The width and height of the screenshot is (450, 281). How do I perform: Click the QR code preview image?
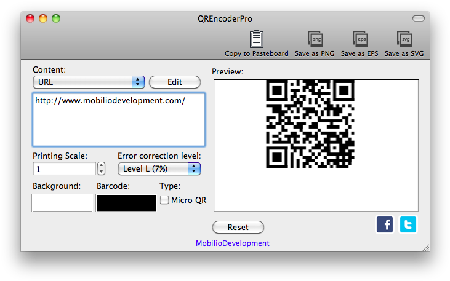pos(310,124)
